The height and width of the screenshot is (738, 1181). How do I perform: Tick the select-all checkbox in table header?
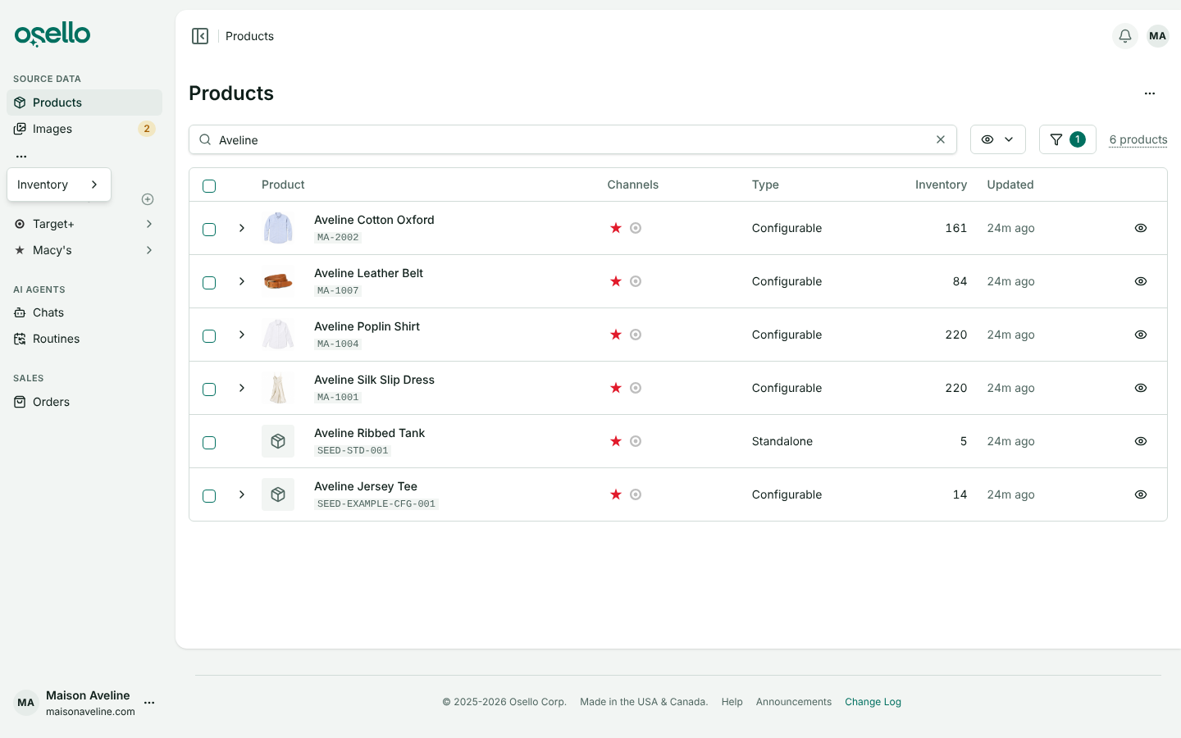point(209,186)
